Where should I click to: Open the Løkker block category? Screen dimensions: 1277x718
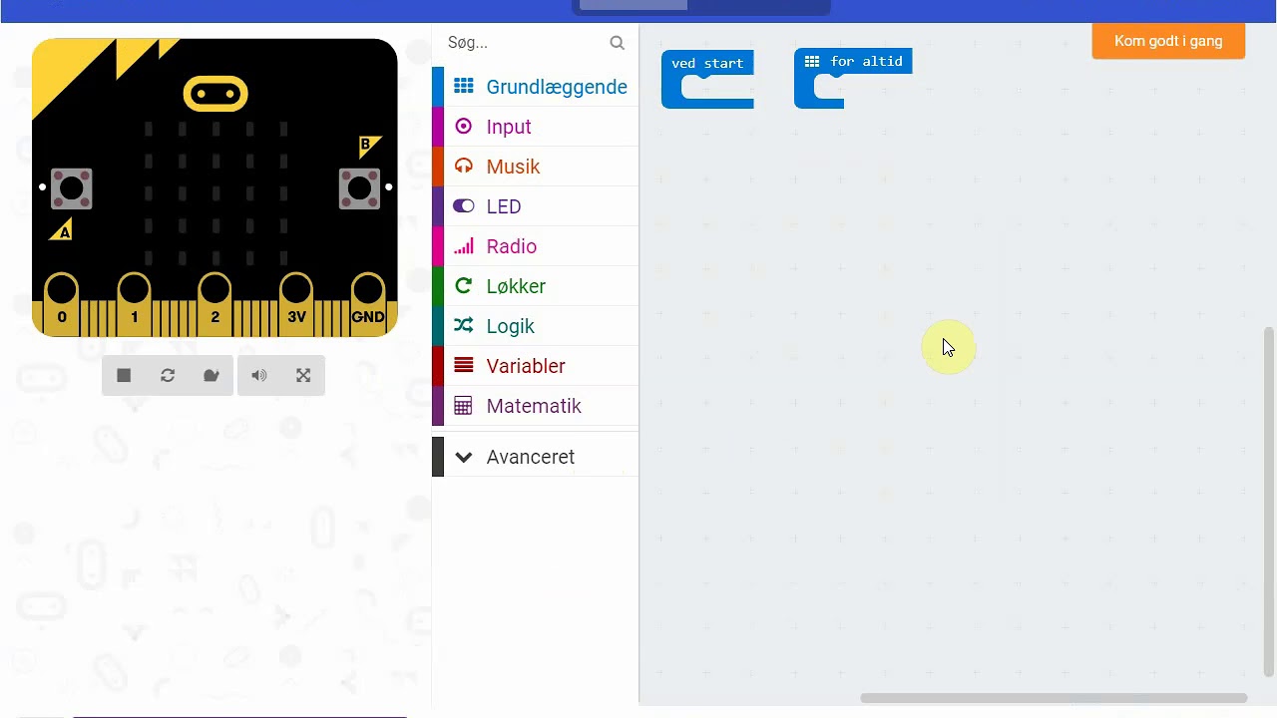(536, 286)
